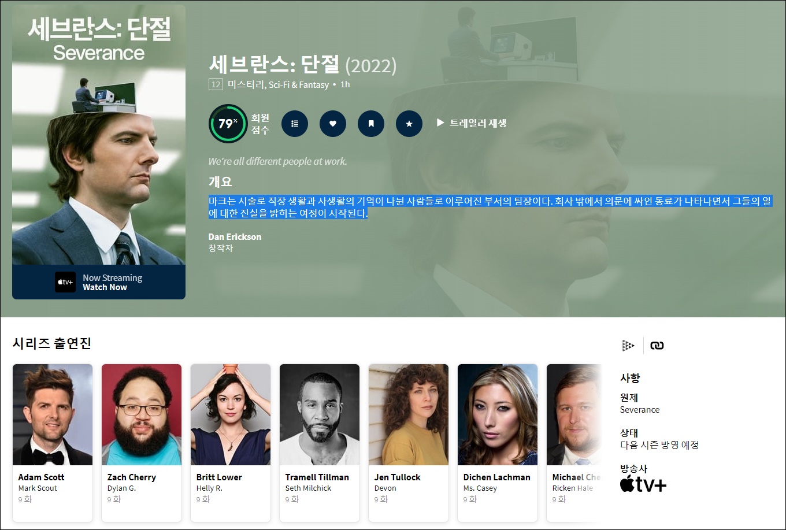Click the Apple TV+ network logo
Screen dimensions: 786x530
pyautogui.click(x=643, y=484)
